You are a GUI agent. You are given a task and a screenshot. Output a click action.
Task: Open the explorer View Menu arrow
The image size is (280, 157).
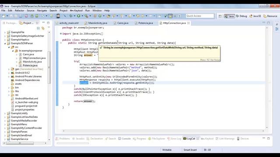49,27
